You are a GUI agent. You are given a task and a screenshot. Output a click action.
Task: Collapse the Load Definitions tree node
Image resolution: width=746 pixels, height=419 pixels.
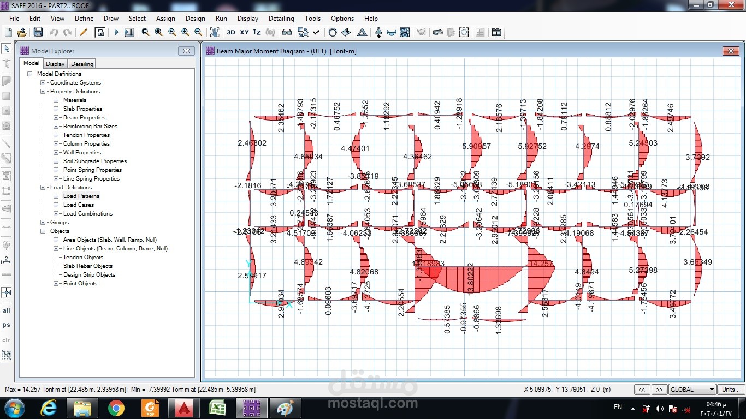coord(43,188)
